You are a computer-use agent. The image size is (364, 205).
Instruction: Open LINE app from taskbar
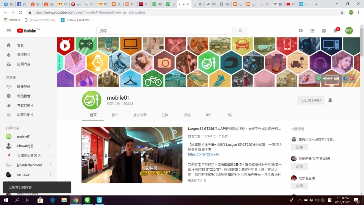click(87, 200)
